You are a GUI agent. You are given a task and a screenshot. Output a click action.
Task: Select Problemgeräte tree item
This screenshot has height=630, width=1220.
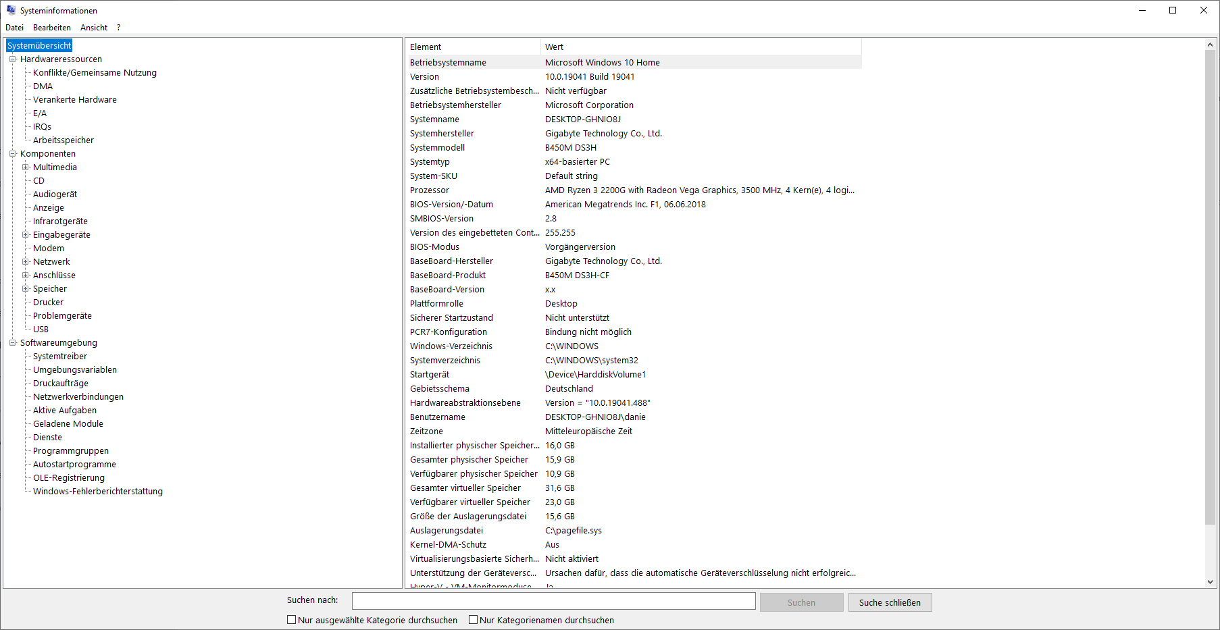(62, 316)
